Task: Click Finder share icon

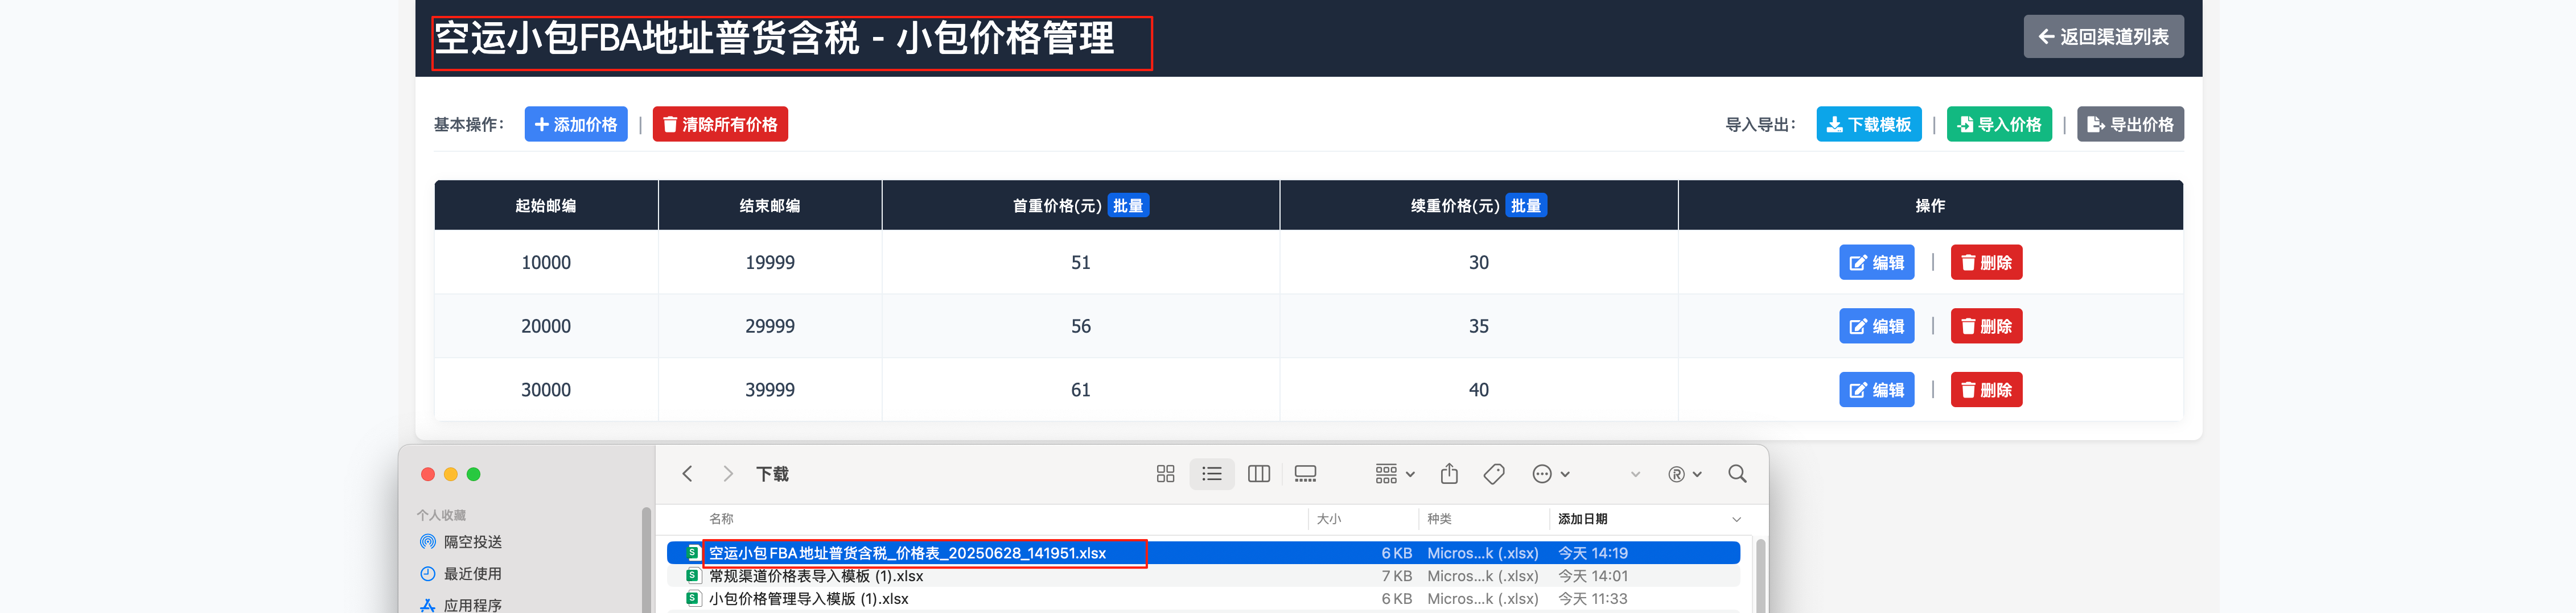Action: click(x=1449, y=474)
